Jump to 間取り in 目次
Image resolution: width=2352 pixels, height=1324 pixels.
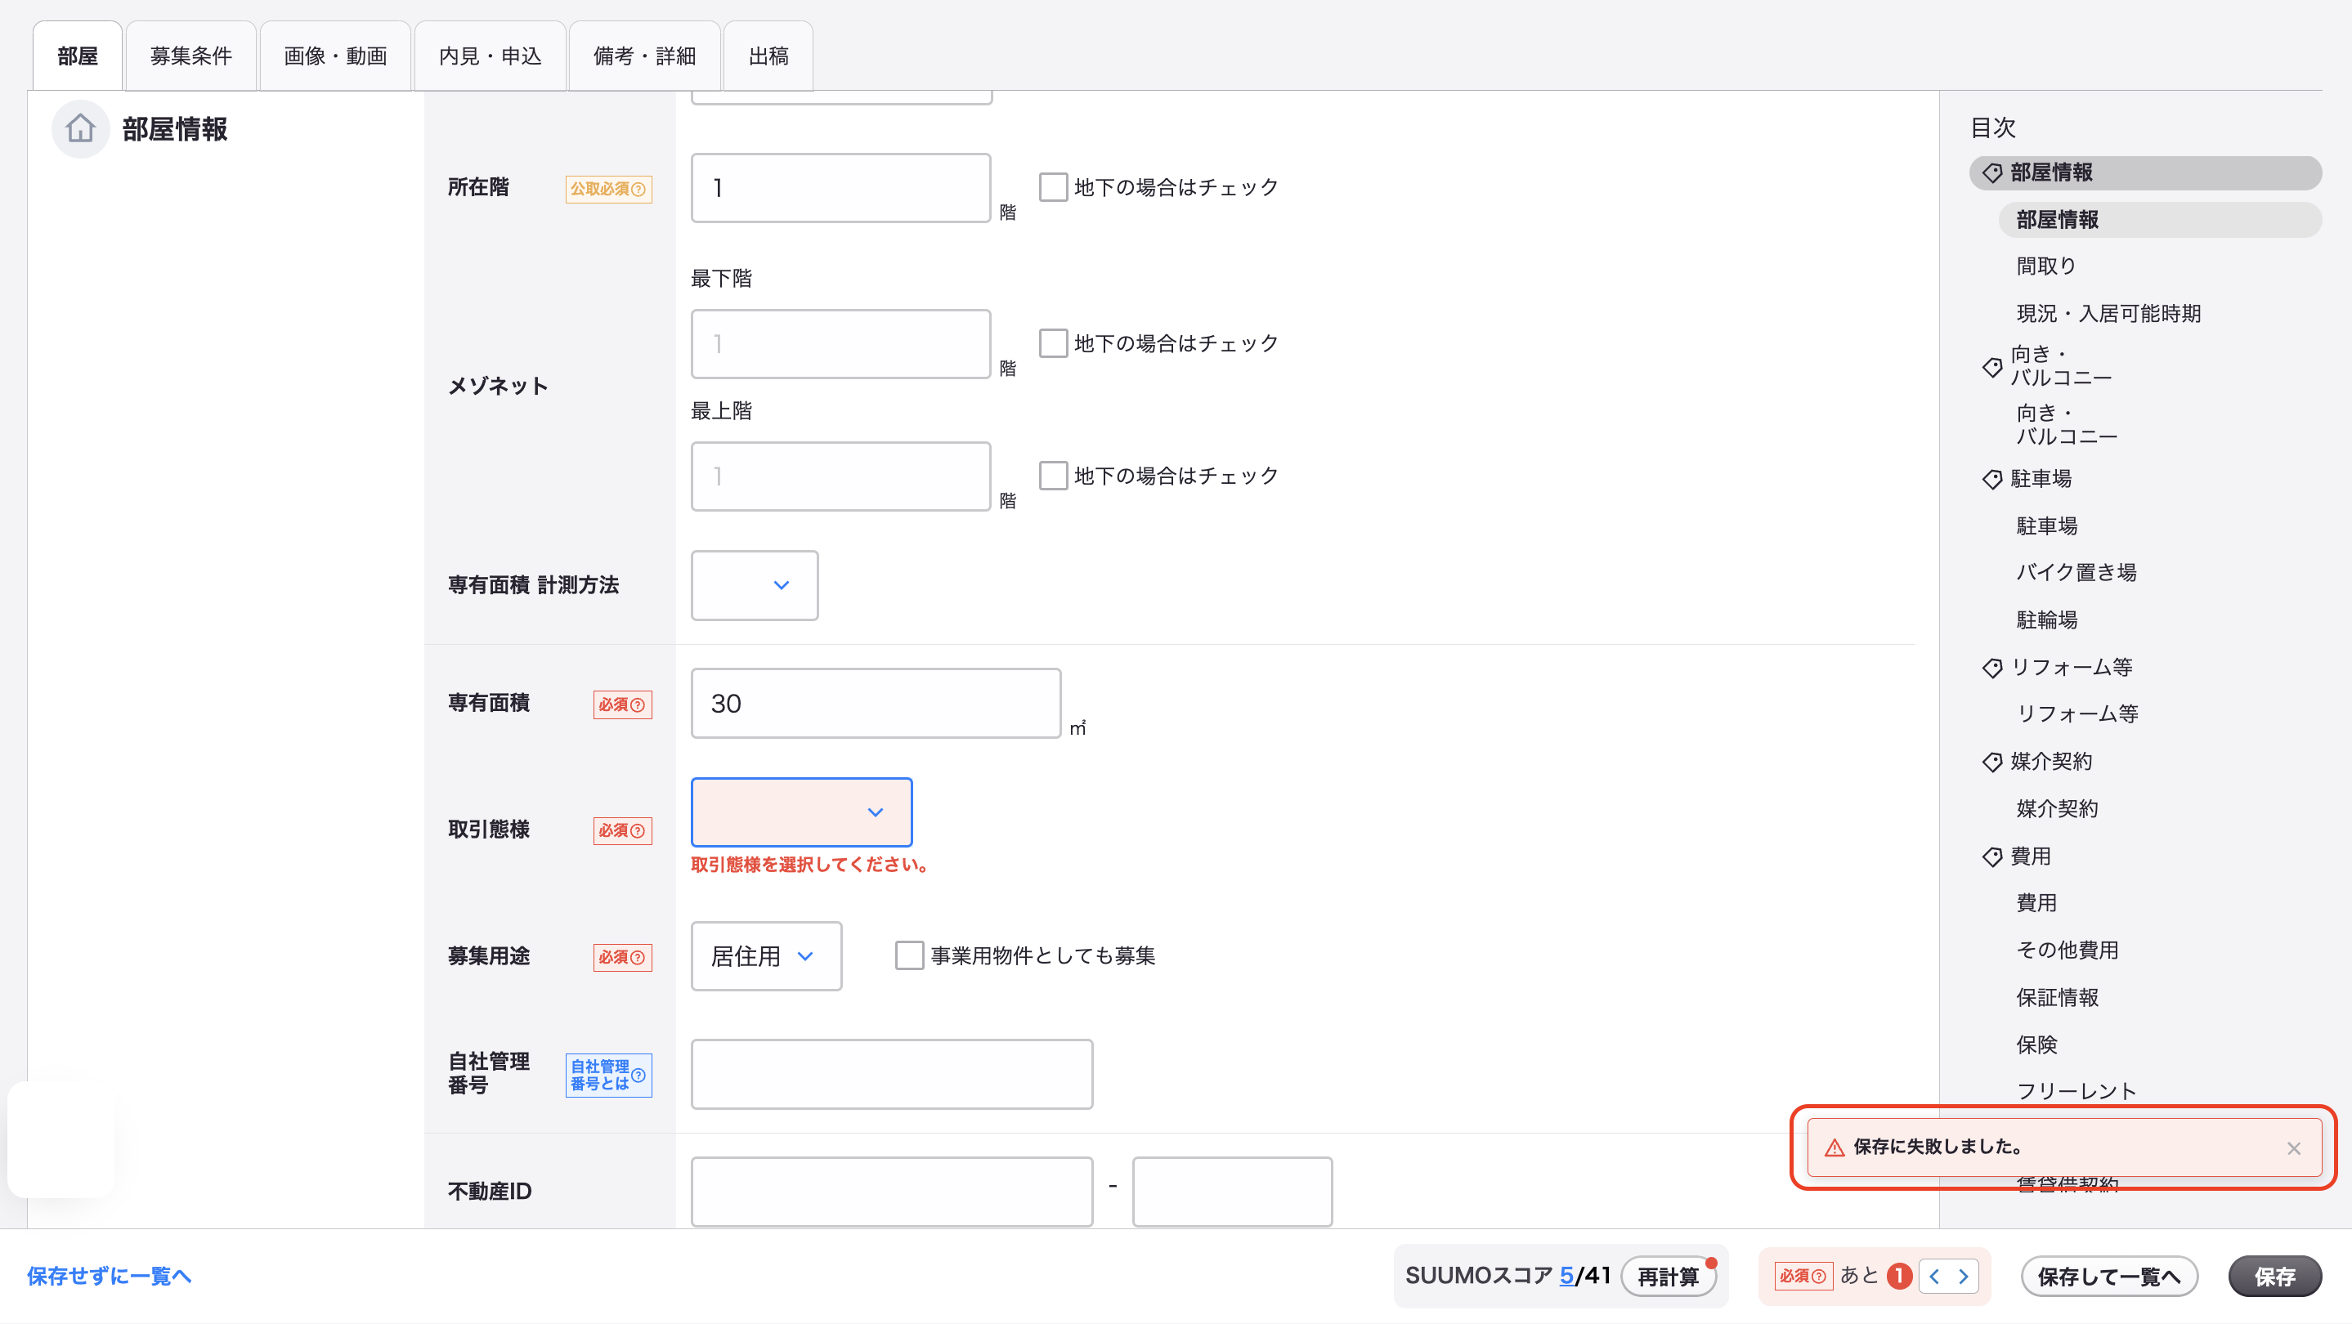pos(2046,266)
